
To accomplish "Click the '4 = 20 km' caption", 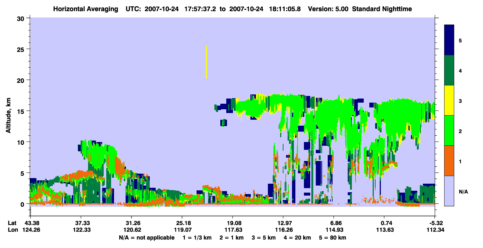I will click(x=297, y=238).
